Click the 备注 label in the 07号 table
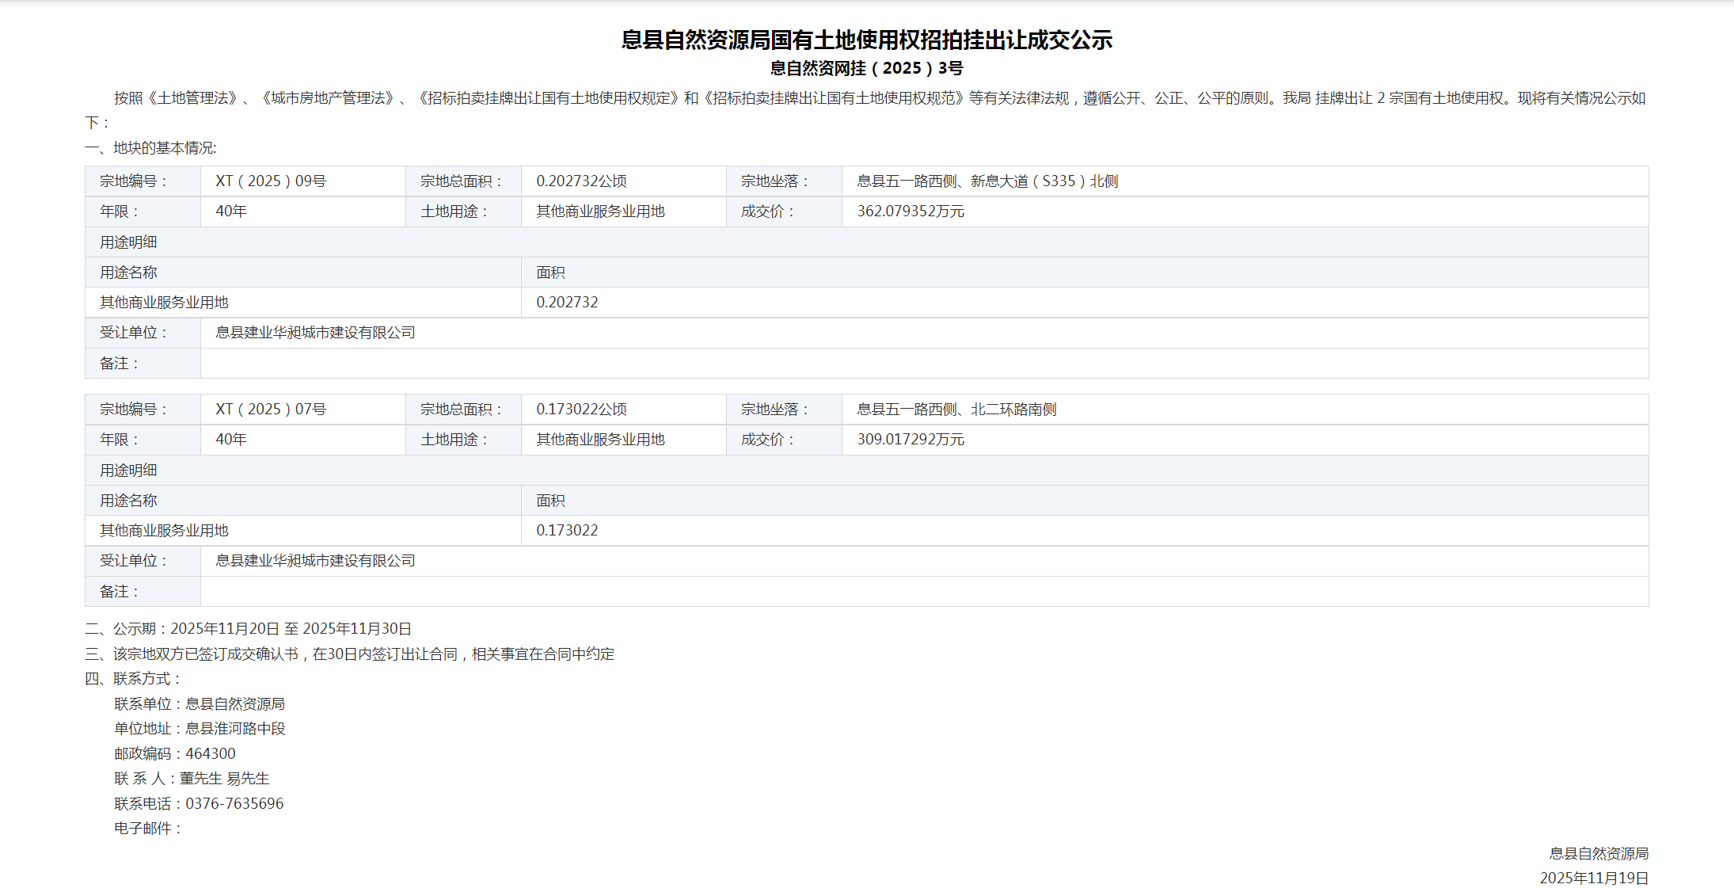1734x888 pixels. (119, 592)
